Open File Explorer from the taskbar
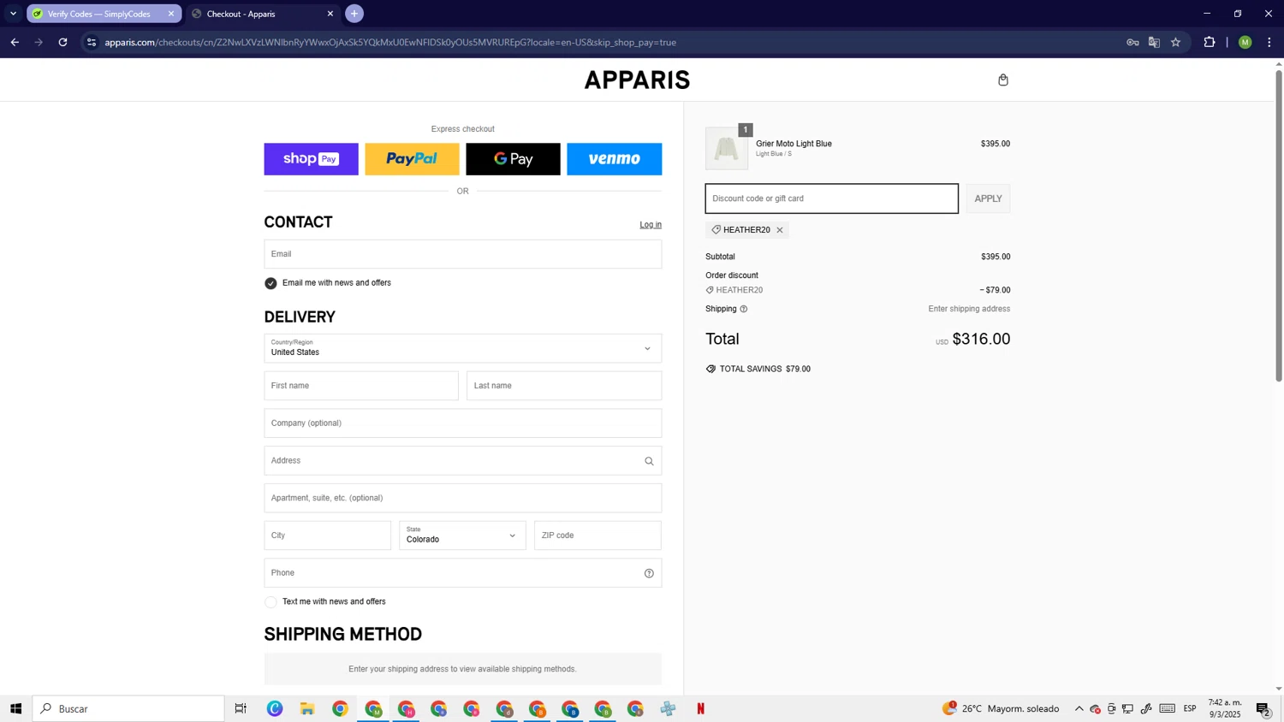Viewport: 1284px width, 722px height. pyautogui.click(x=307, y=708)
